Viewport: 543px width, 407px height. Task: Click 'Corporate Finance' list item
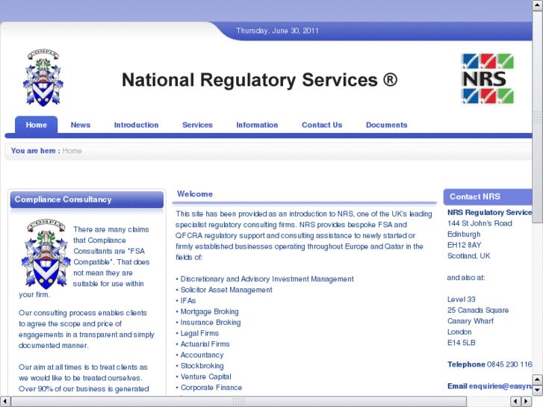point(211,388)
